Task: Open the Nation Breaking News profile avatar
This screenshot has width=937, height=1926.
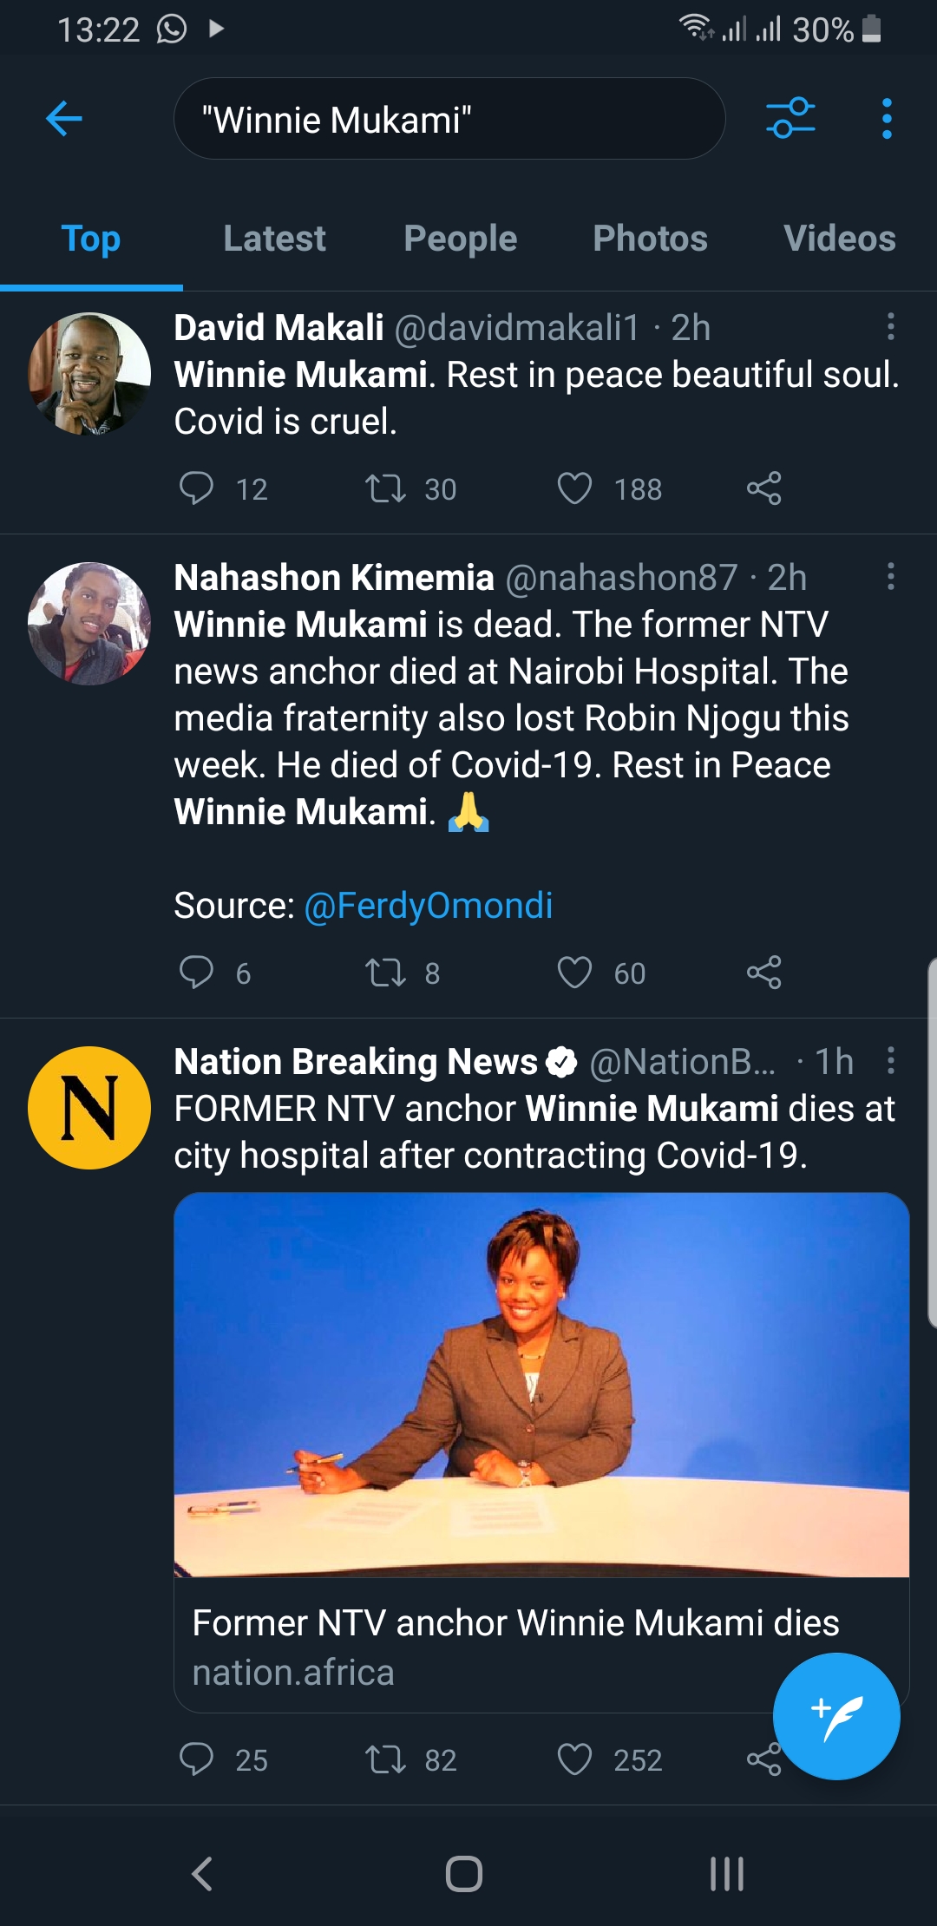Action: point(89,1108)
